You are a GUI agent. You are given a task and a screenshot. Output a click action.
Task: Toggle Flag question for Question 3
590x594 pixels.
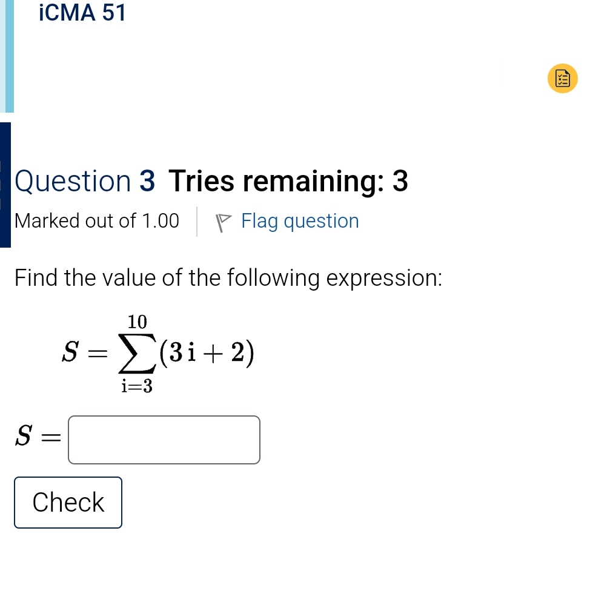coord(300,221)
